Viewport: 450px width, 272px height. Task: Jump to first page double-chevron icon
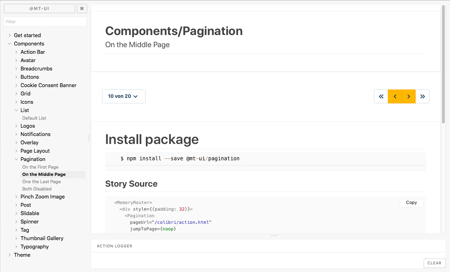tap(381, 96)
